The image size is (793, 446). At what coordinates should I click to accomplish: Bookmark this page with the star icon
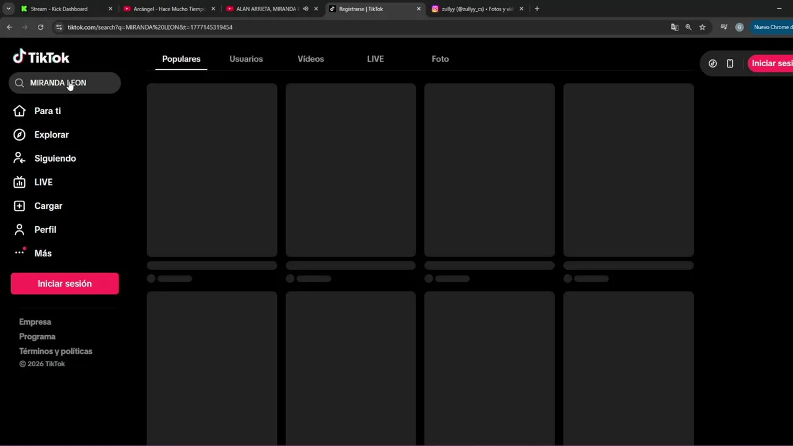tap(702, 27)
